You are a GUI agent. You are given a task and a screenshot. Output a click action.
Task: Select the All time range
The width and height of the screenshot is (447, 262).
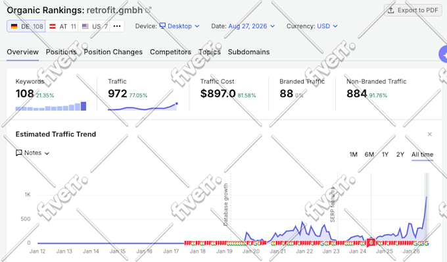pyautogui.click(x=422, y=155)
